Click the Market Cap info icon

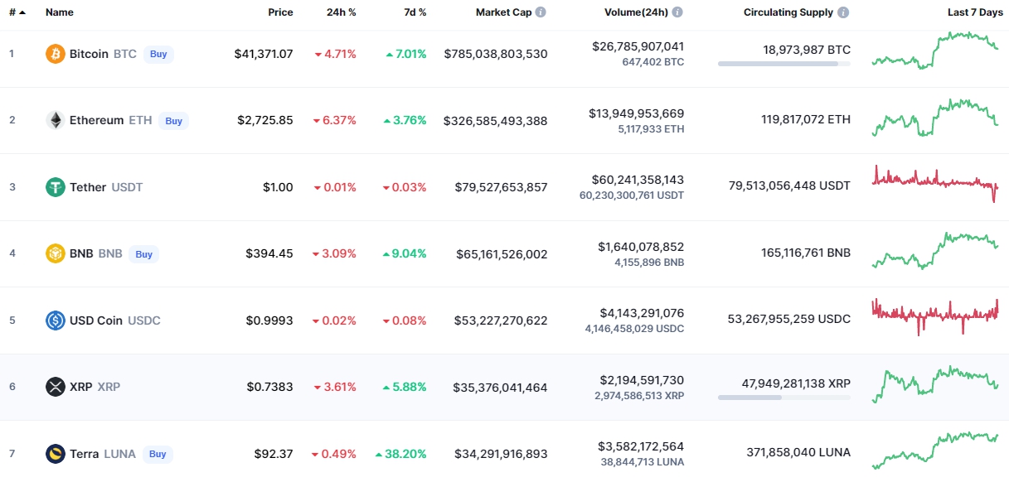tap(541, 12)
